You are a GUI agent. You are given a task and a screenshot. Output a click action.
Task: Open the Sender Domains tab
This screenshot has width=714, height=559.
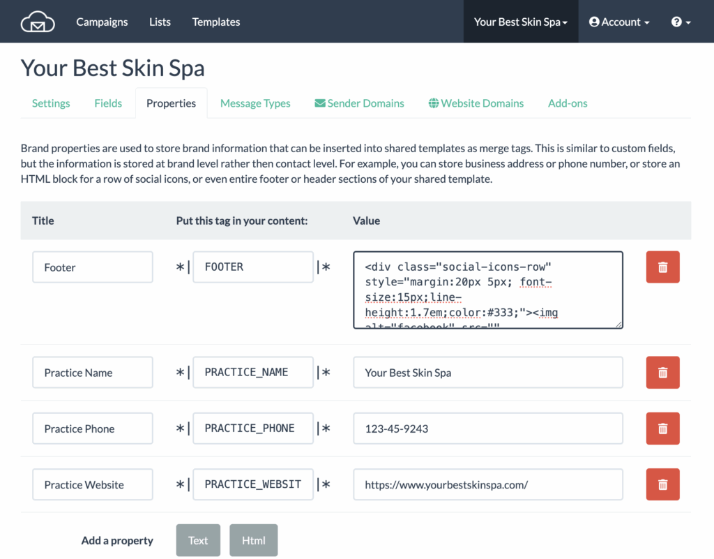pos(359,103)
